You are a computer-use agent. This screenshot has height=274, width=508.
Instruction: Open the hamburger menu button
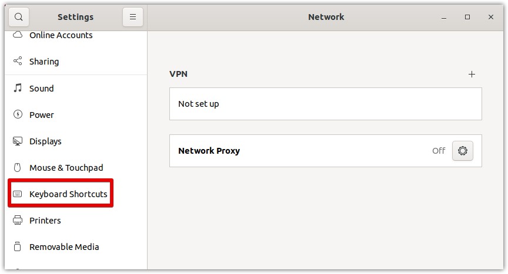[x=133, y=17]
